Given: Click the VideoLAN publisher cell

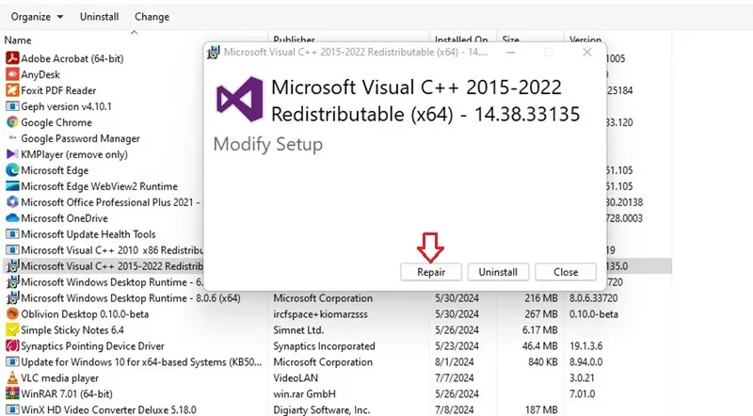Looking at the screenshot, I should tap(296, 378).
